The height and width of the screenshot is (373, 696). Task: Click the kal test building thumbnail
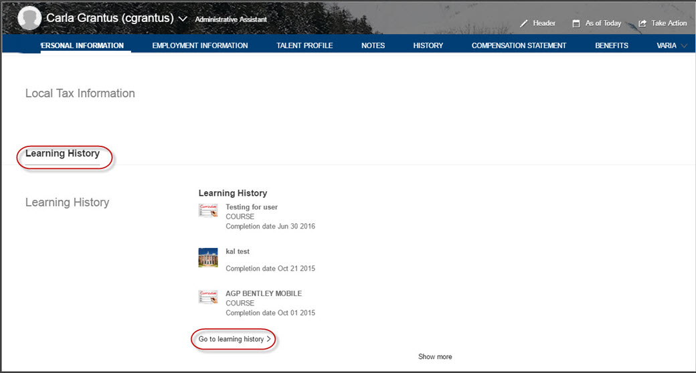point(207,257)
